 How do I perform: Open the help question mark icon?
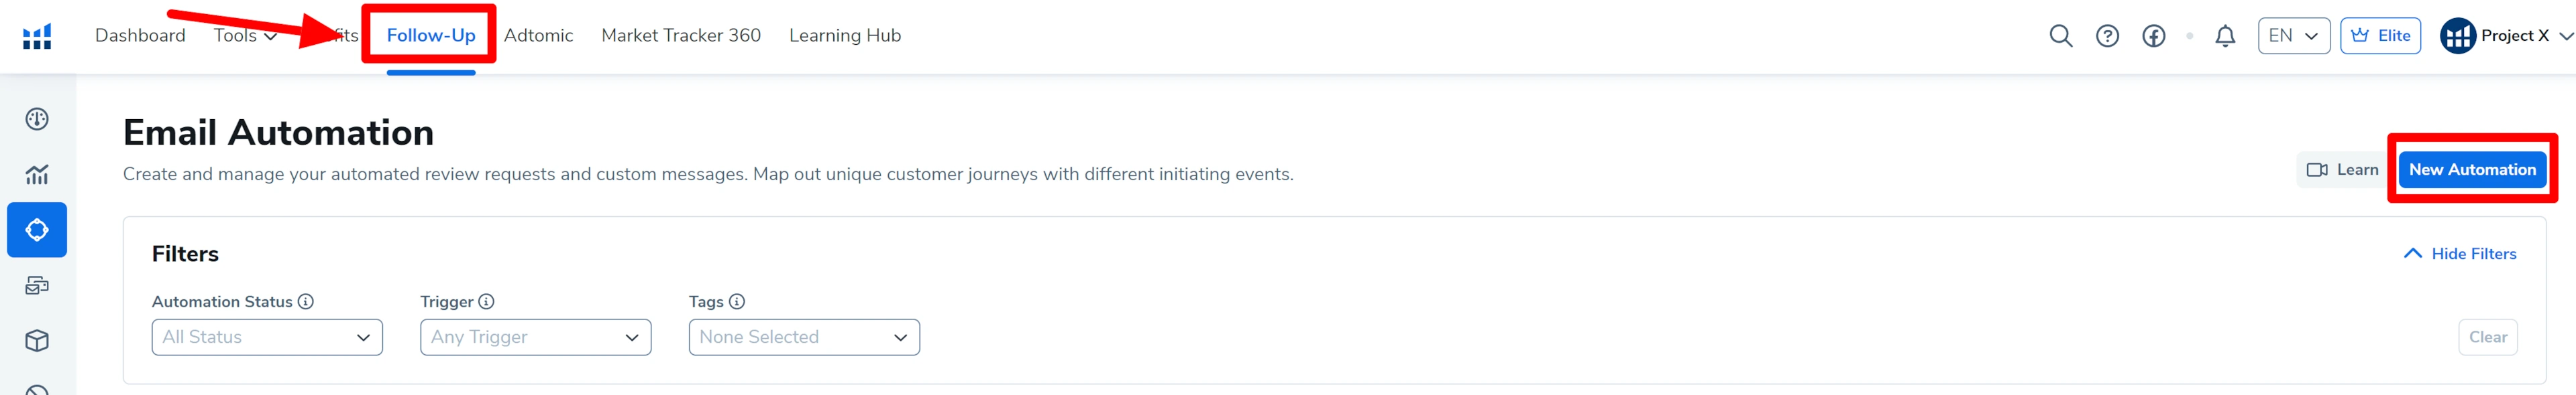pos(2107,36)
